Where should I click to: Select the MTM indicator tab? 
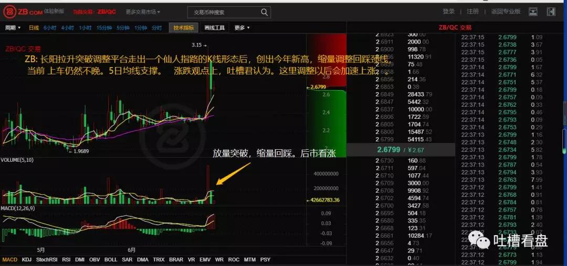tap(249, 260)
